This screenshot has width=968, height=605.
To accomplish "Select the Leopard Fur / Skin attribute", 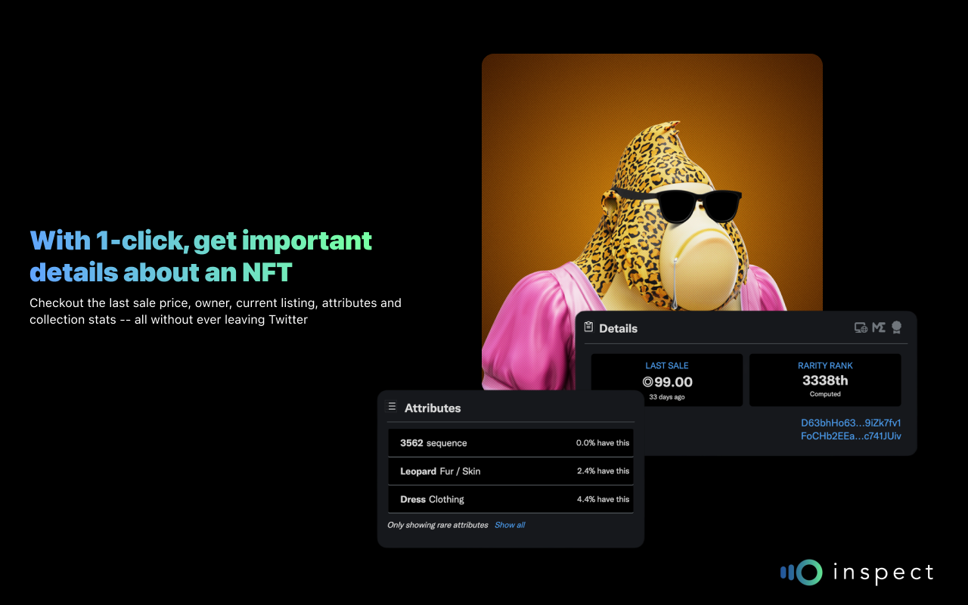I will coord(510,470).
